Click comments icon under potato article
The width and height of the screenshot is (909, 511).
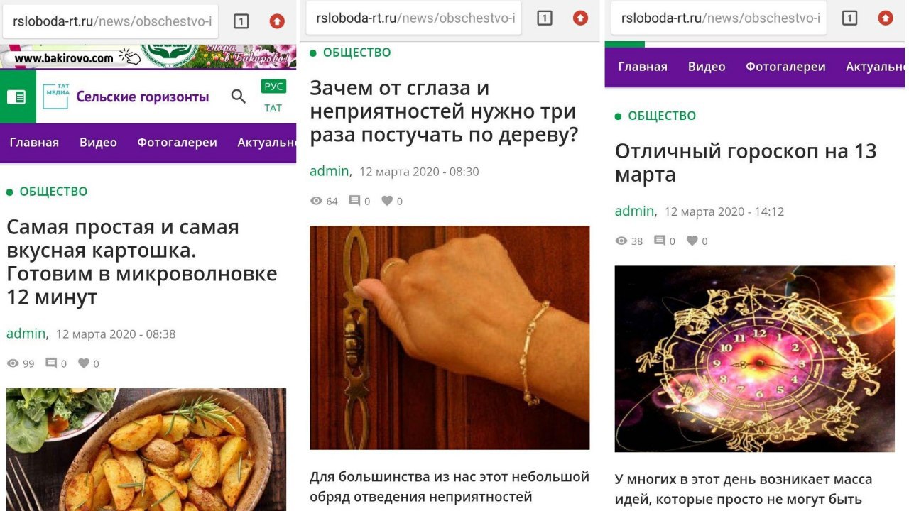pos(51,363)
